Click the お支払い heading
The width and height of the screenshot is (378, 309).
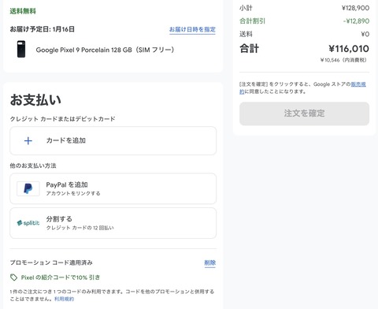35,100
